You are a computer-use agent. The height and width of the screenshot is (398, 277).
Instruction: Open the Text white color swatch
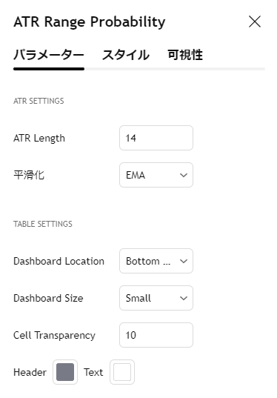click(x=122, y=372)
